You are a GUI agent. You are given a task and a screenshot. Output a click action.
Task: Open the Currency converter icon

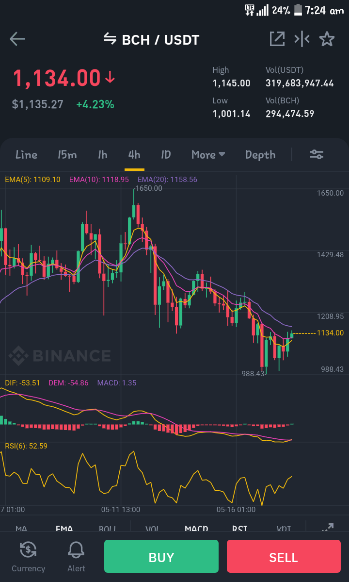28,549
